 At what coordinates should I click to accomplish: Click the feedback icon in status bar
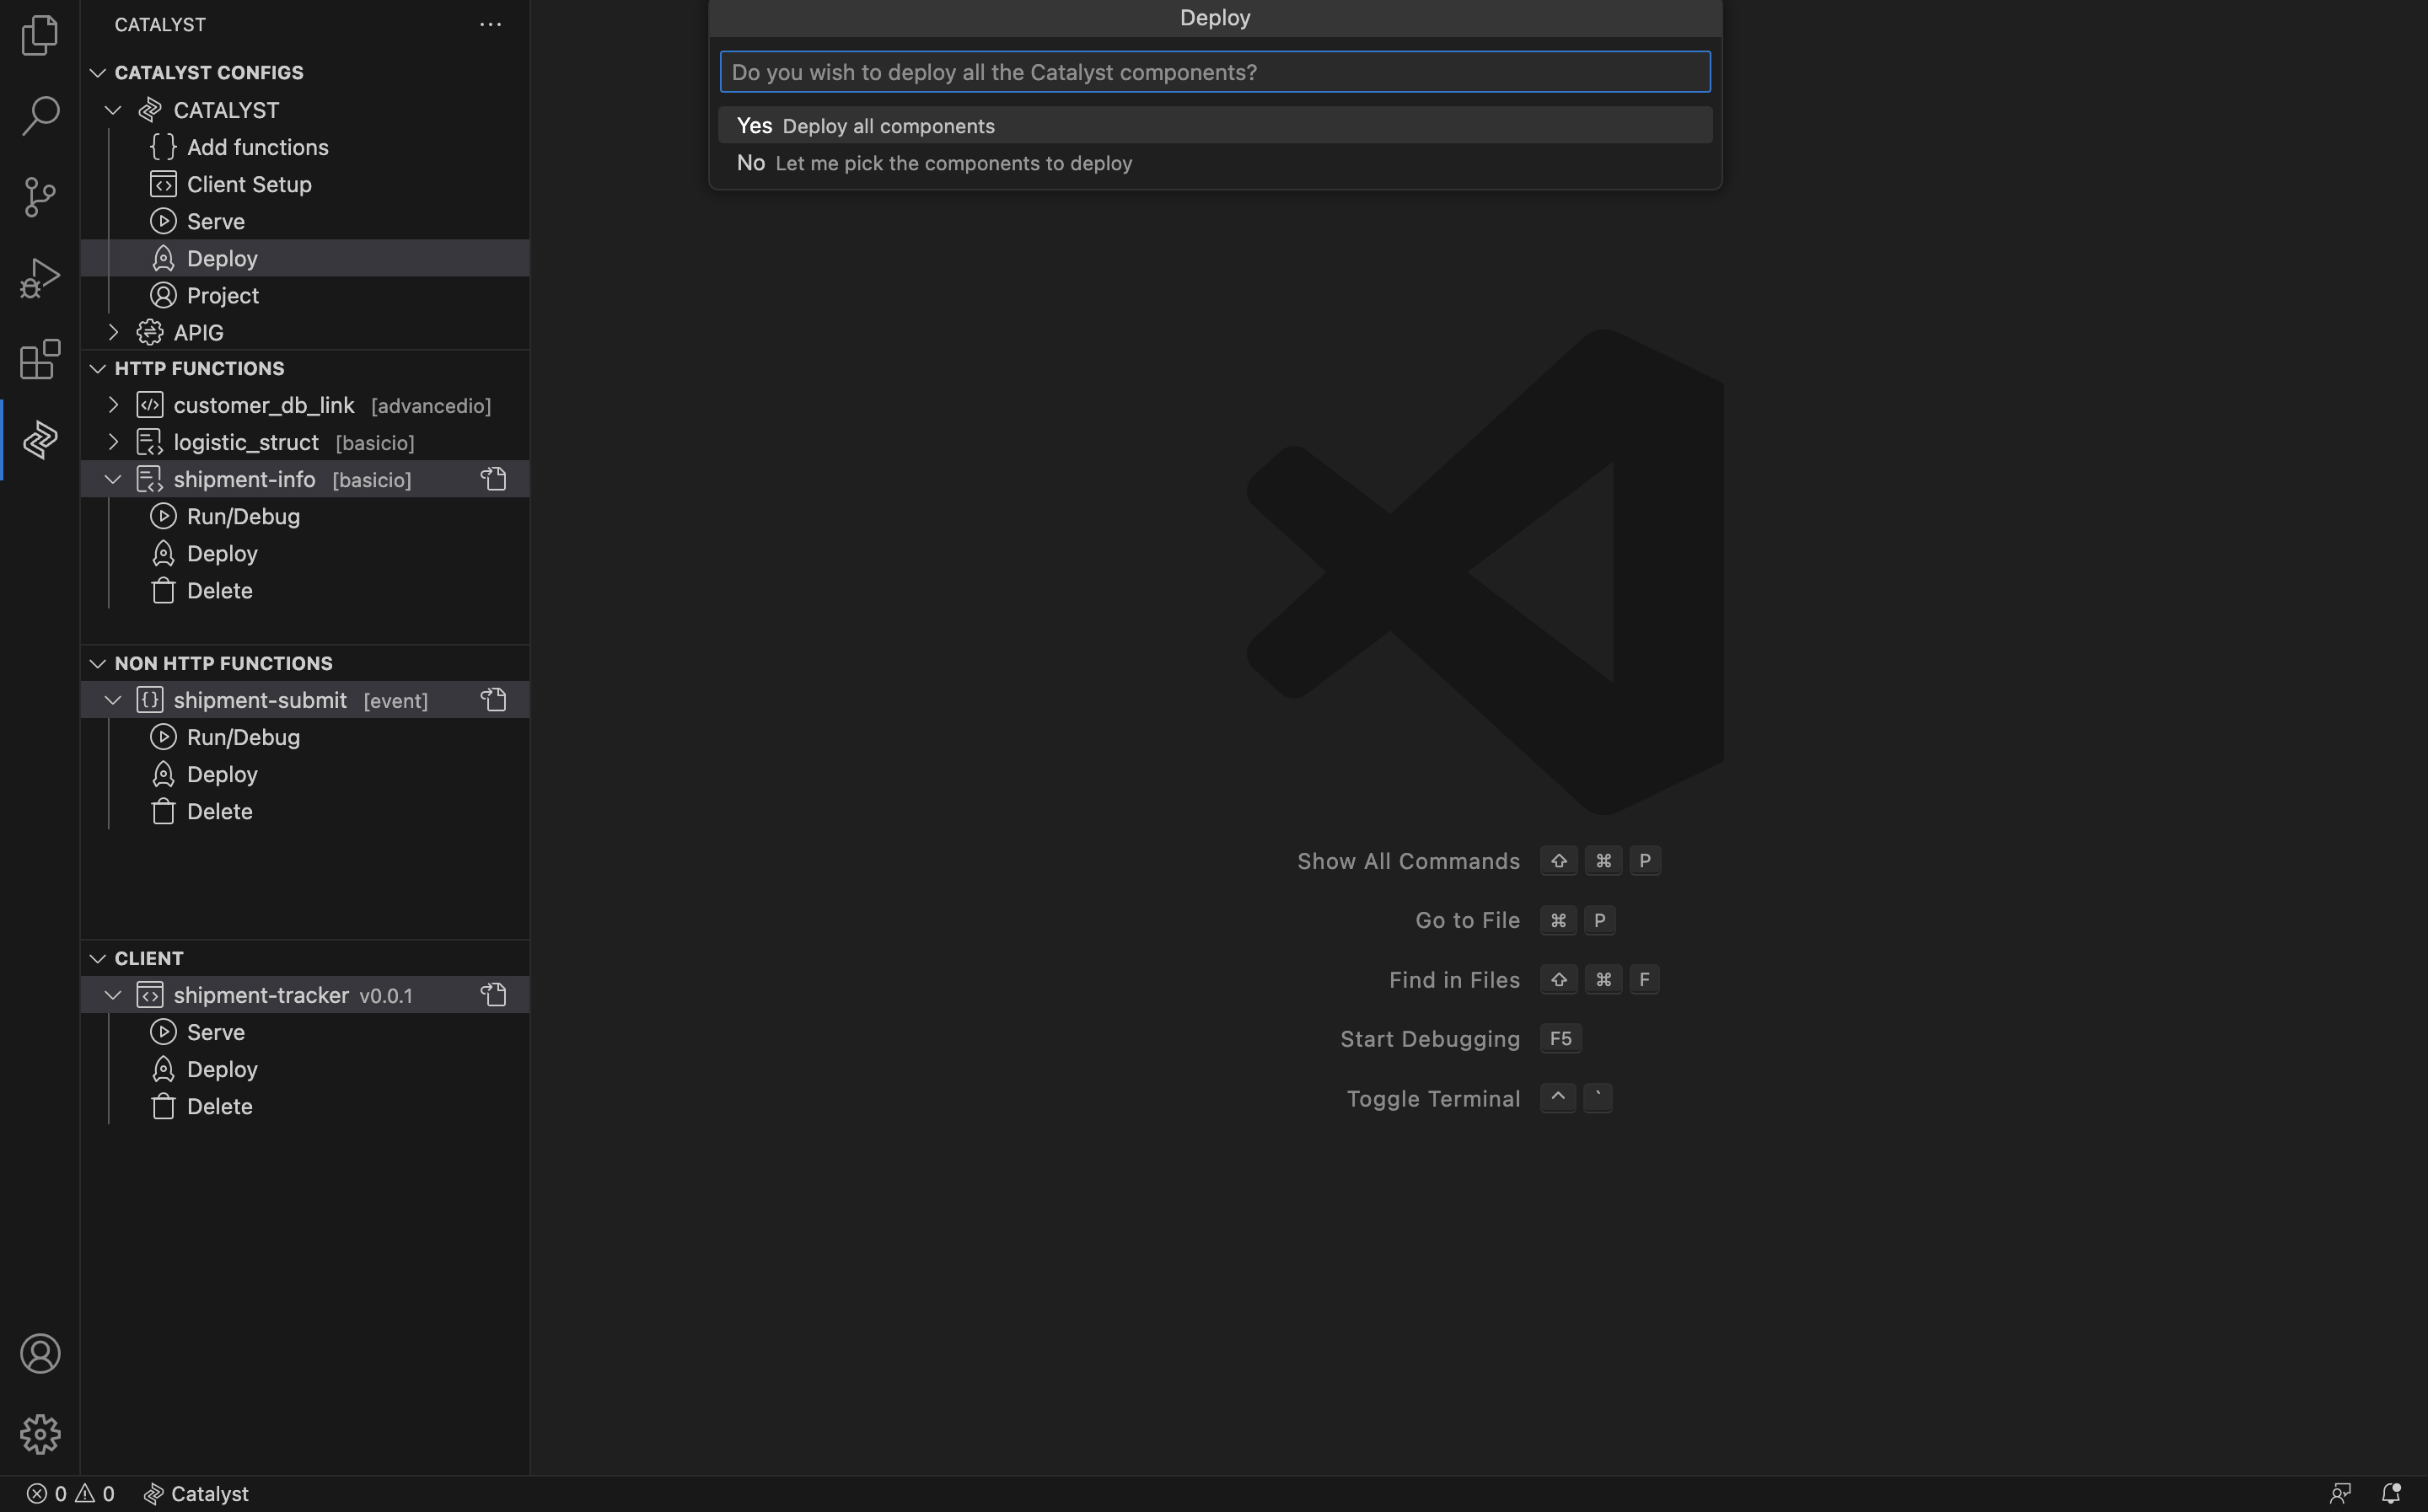[x=2340, y=1493]
